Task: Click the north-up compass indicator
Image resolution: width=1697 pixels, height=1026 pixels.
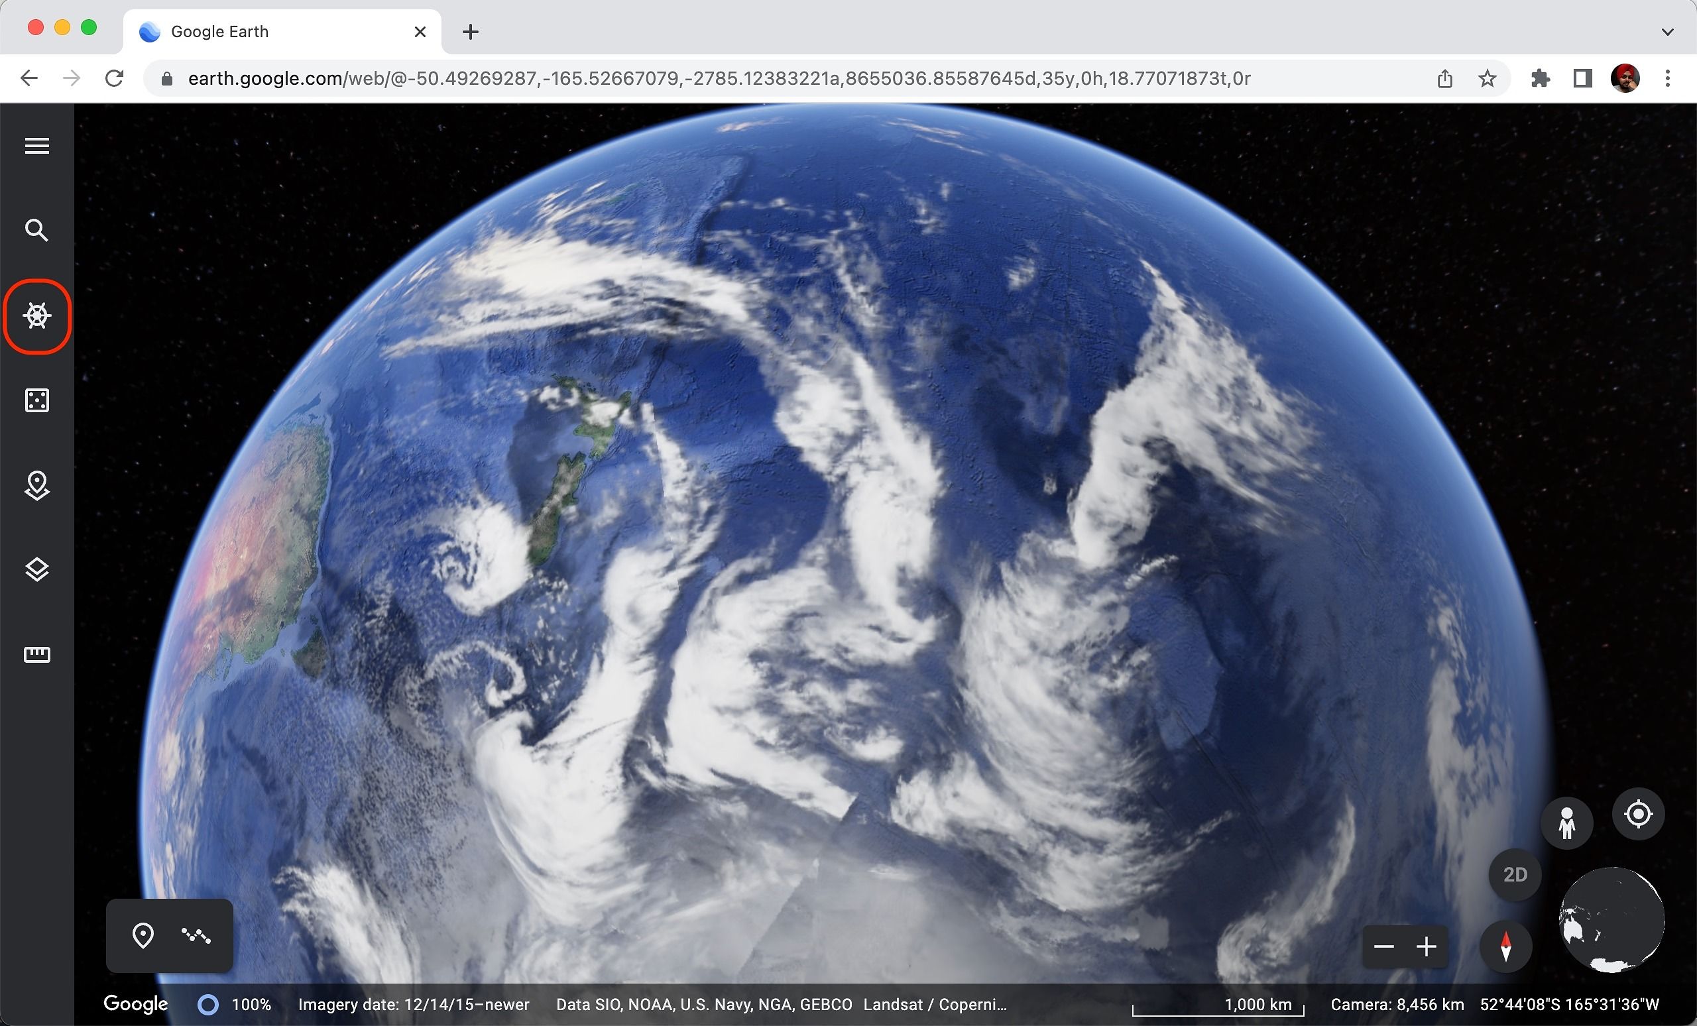Action: point(1507,946)
